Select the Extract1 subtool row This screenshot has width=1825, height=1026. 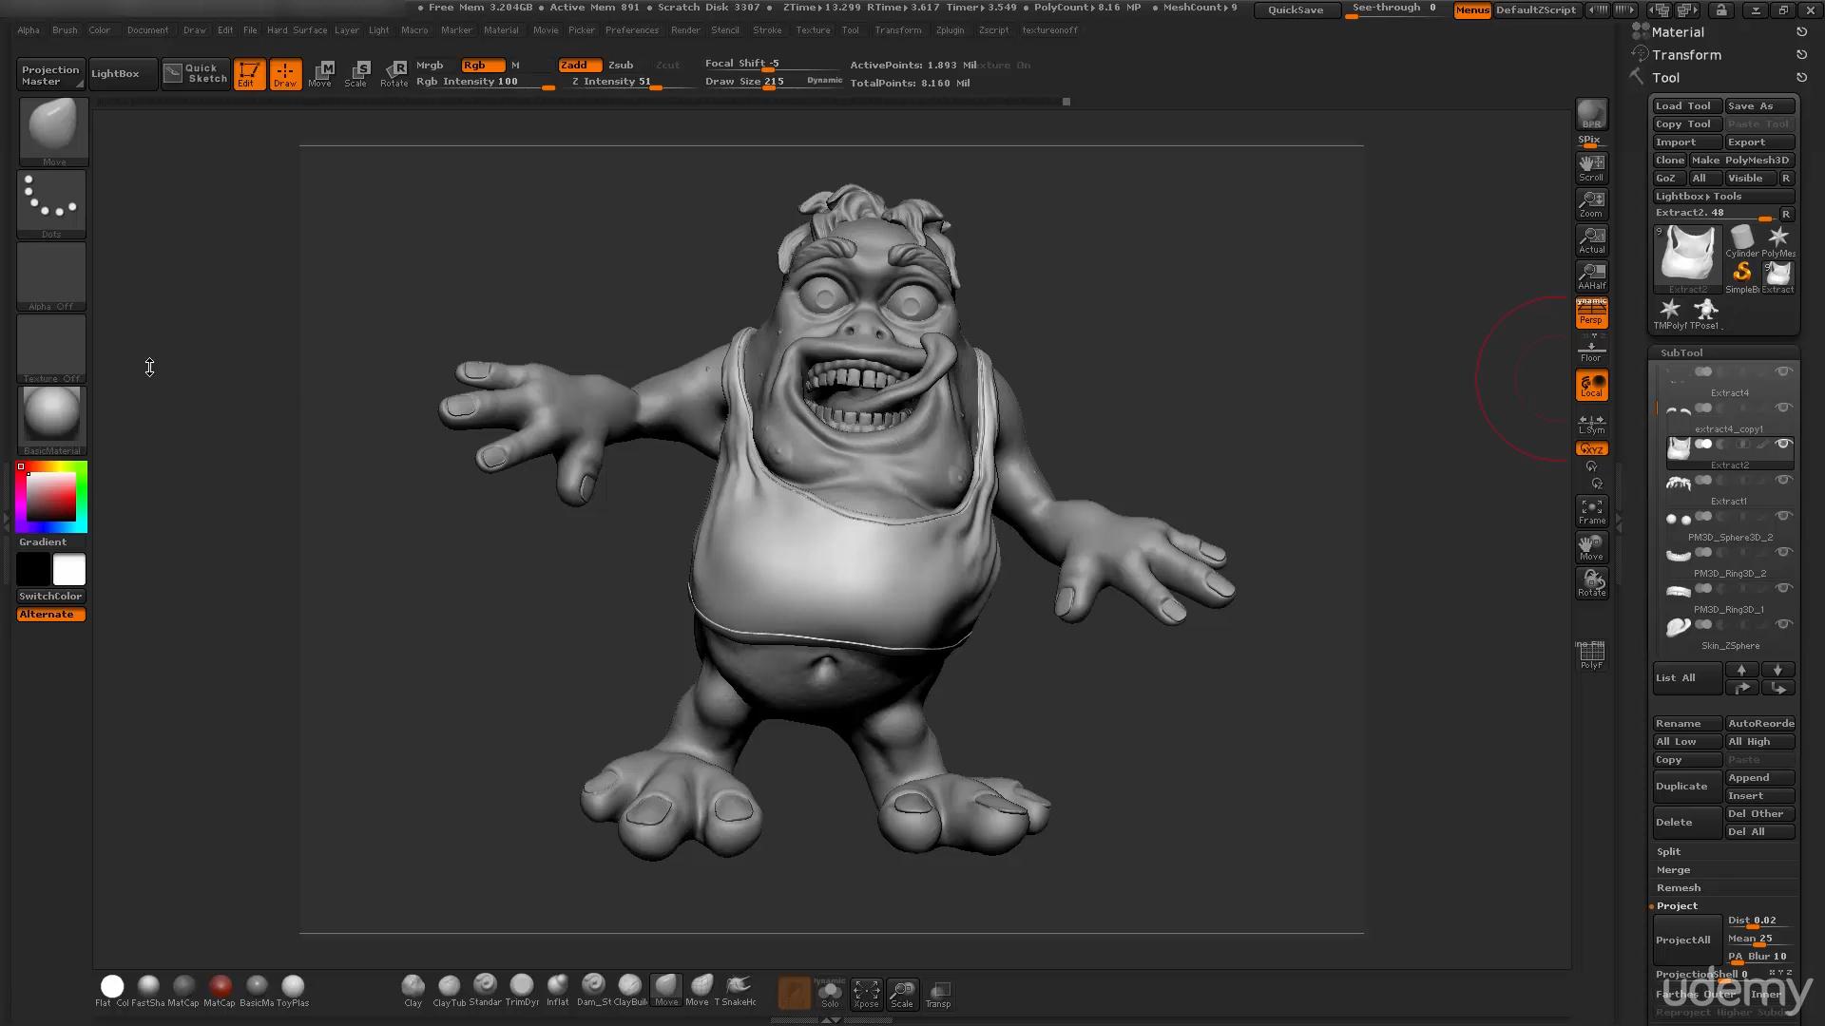point(1728,488)
